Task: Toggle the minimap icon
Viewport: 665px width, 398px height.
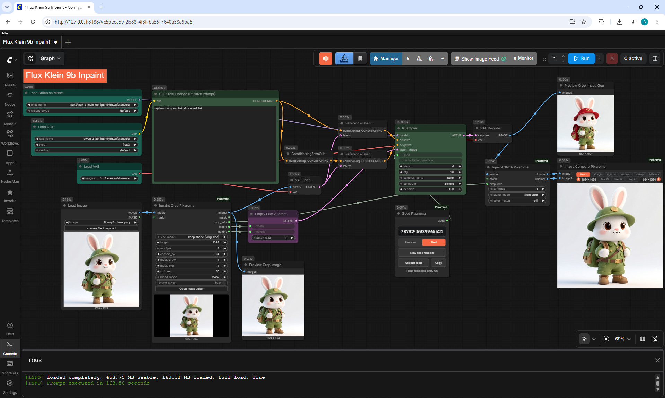Action: click(x=642, y=339)
